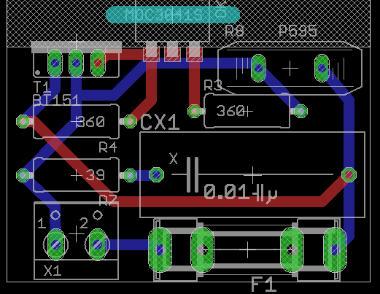
Task: Click the R2 name label
Action: pos(108,200)
